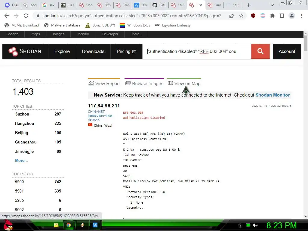The width and height of the screenshot is (308, 231).
Task: Filter results by Hangzhou
Action: (24, 123)
